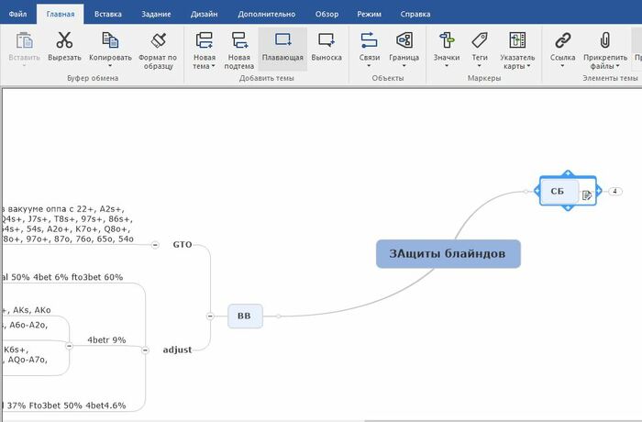Click Прикрепить файлы paperclip icon
Screen dimensions: 642x422
(604, 40)
